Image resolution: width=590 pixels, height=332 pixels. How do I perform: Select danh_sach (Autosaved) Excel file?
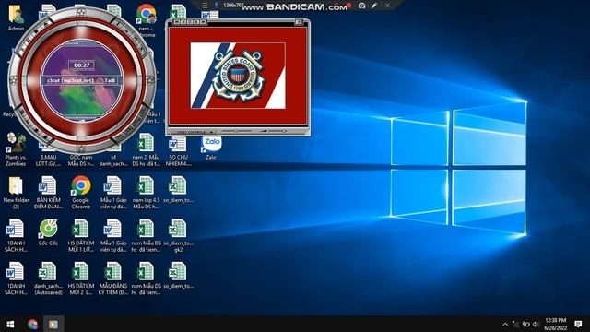tap(48, 279)
